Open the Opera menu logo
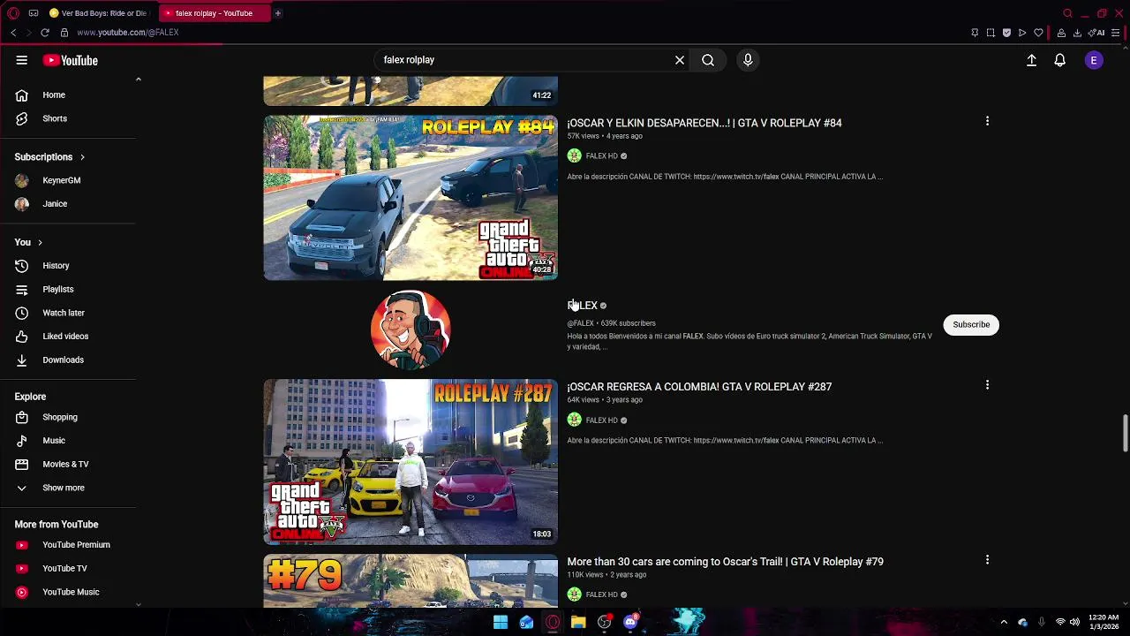Image resolution: width=1130 pixels, height=636 pixels. (x=12, y=13)
